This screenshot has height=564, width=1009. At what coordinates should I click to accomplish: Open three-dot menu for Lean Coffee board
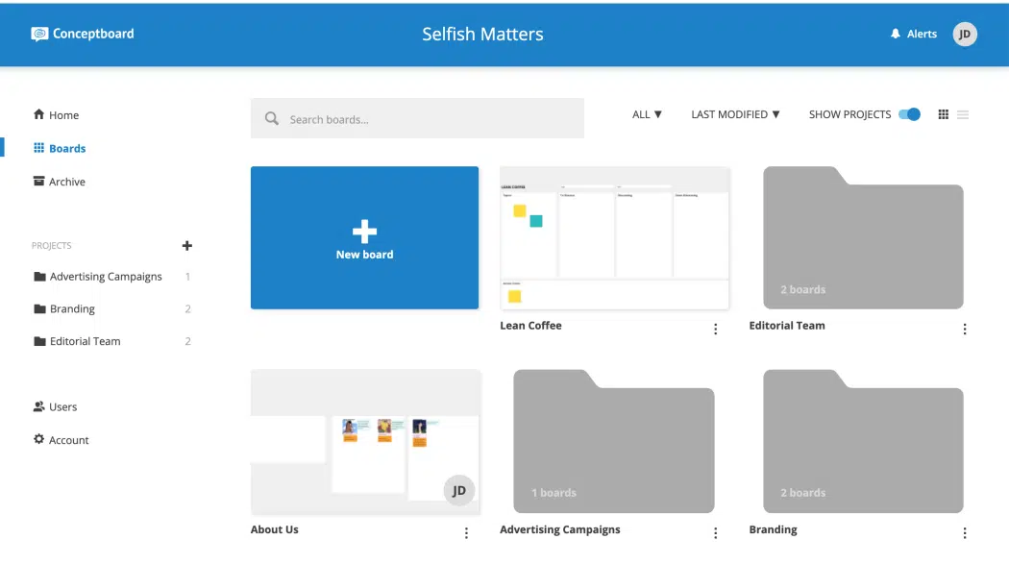click(715, 329)
